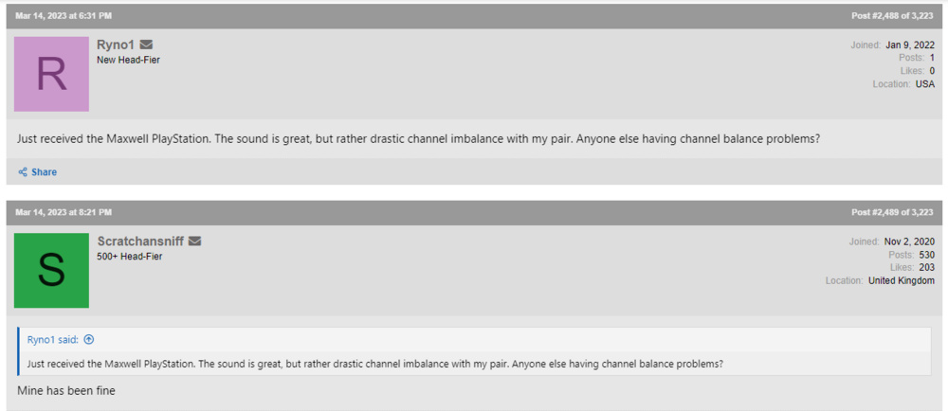The width and height of the screenshot is (948, 411).
Task: Open Ryno1's purple R avatar
Action: (51, 74)
